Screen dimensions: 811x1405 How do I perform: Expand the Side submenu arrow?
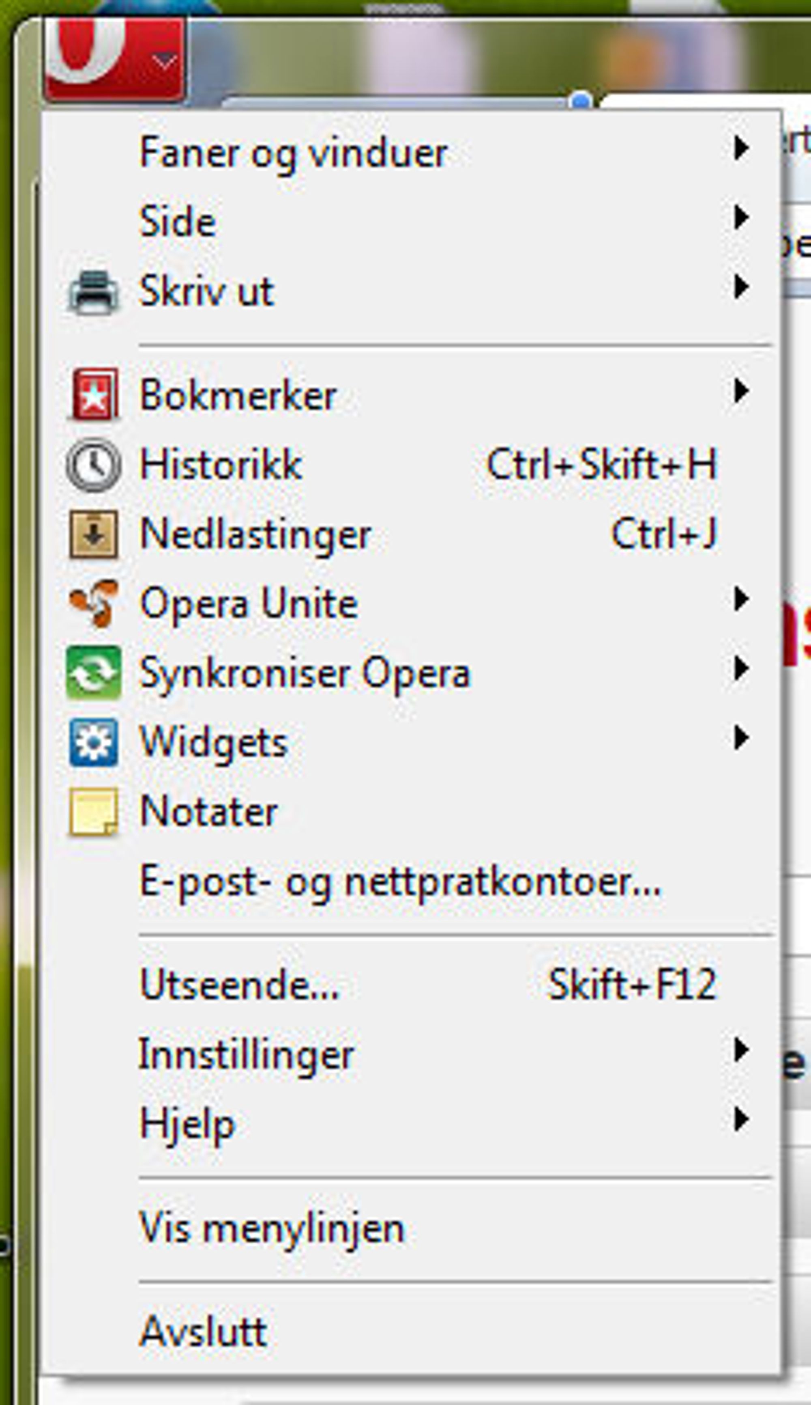(740, 218)
